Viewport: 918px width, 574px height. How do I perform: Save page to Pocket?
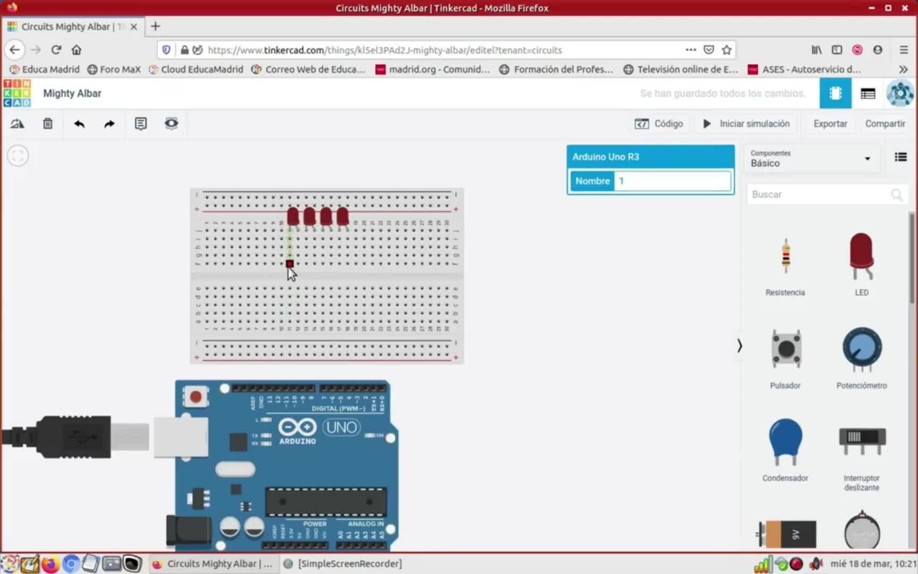click(709, 50)
